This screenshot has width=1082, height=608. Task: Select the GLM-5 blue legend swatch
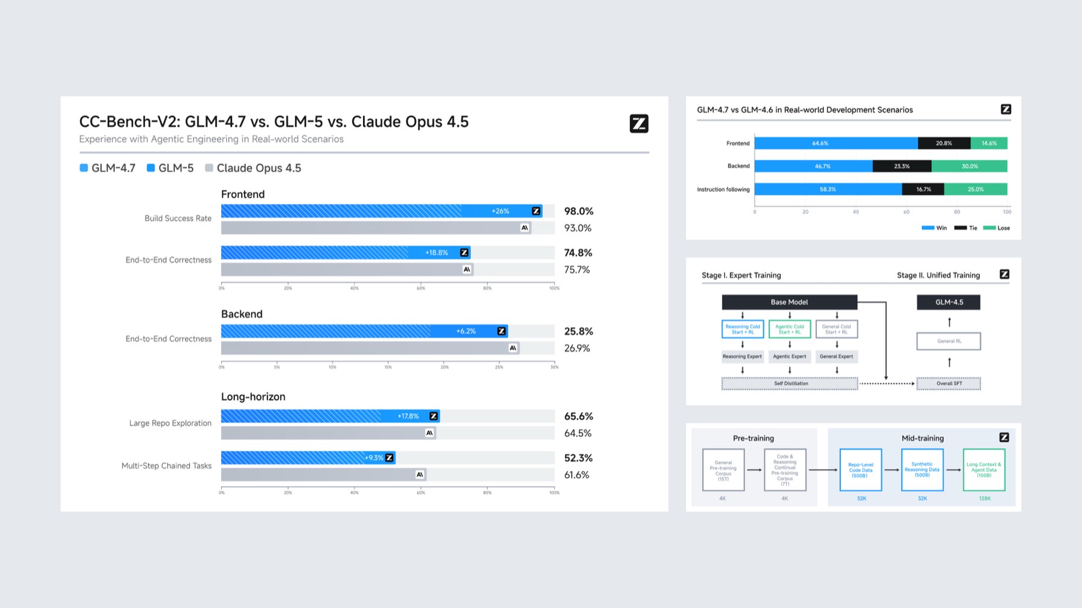(151, 168)
